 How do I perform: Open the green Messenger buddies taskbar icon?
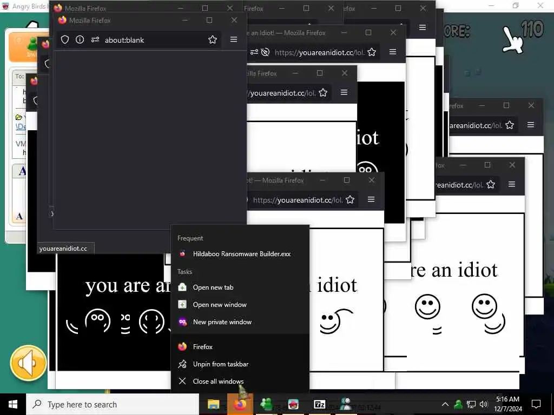point(266,404)
